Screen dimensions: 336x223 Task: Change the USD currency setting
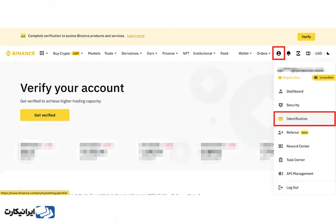(318, 54)
